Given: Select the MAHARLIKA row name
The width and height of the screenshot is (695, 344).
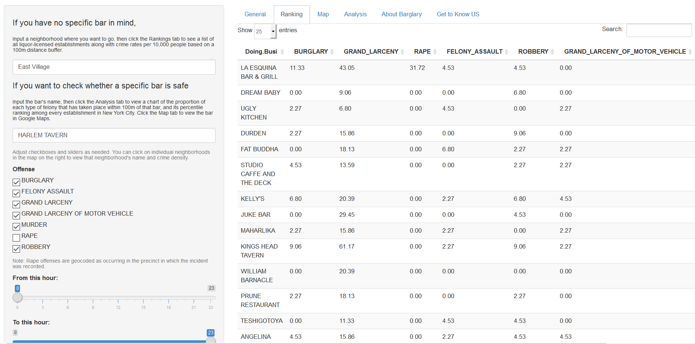Looking at the screenshot, I should [258, 231].
